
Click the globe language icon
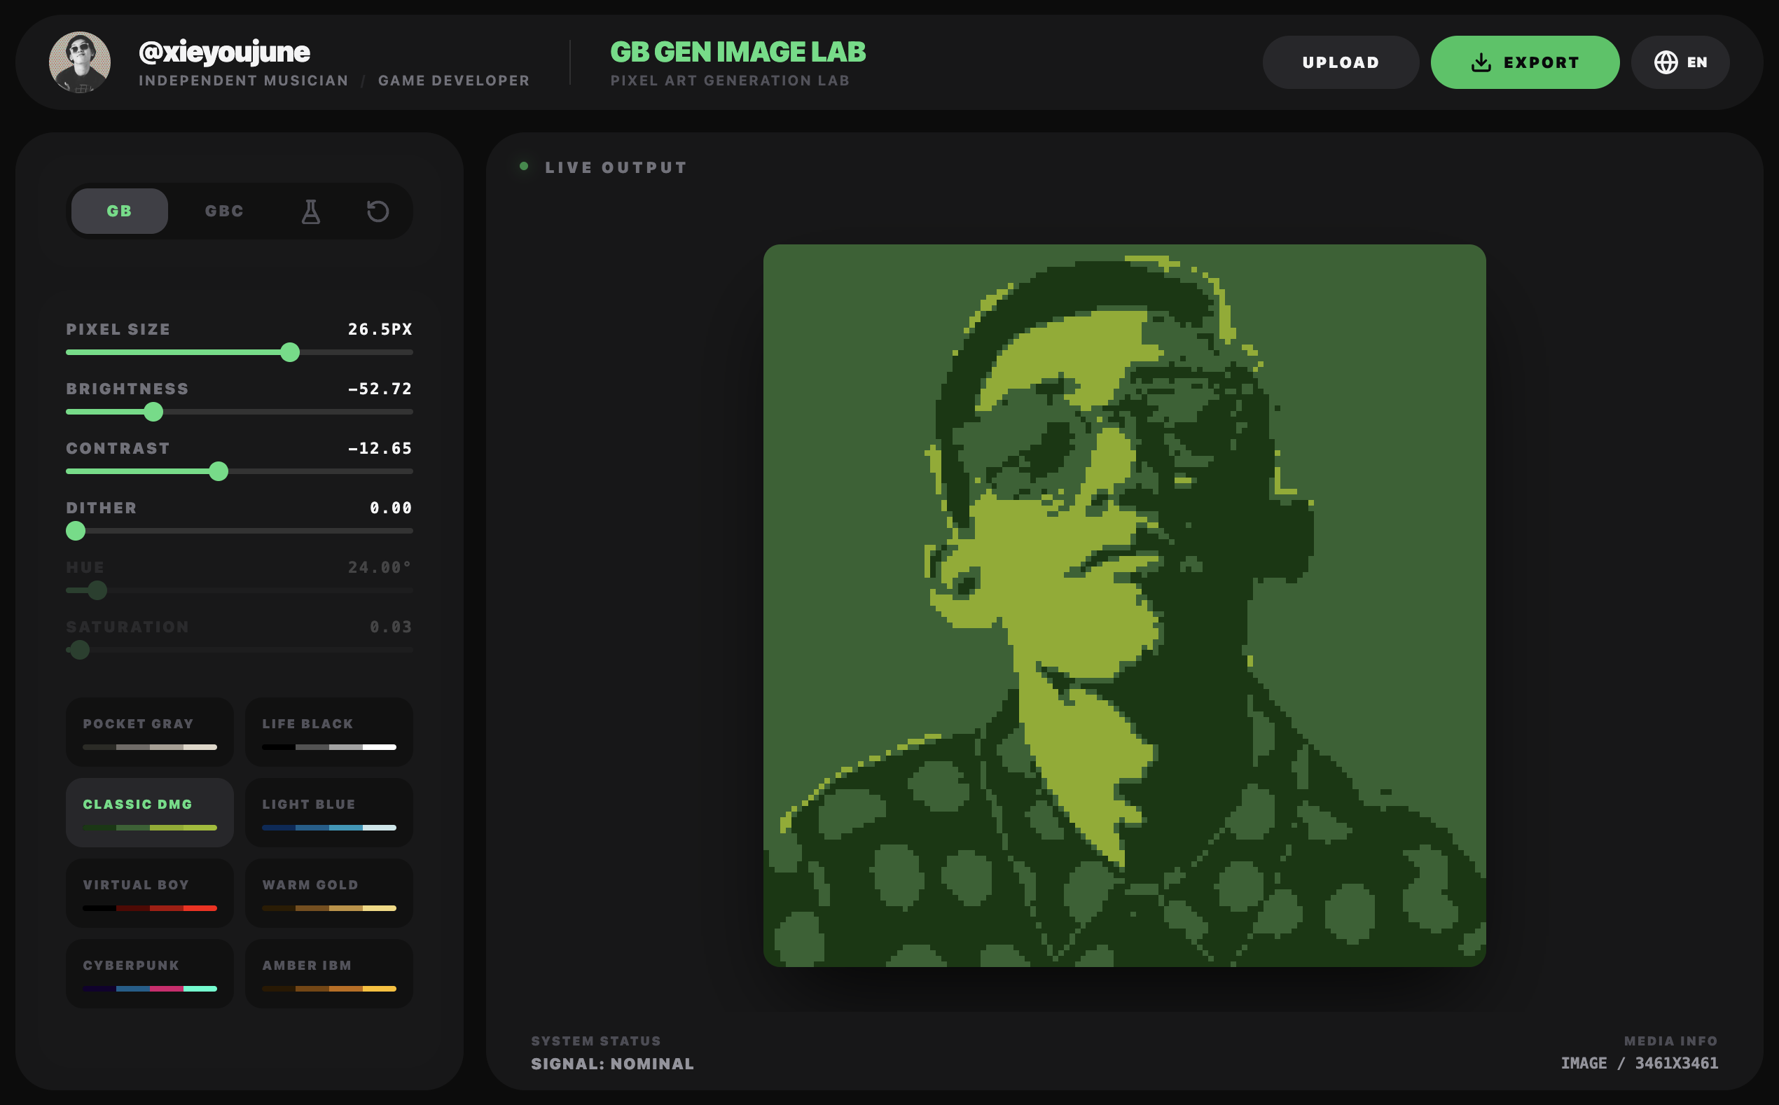point(1666,63)
